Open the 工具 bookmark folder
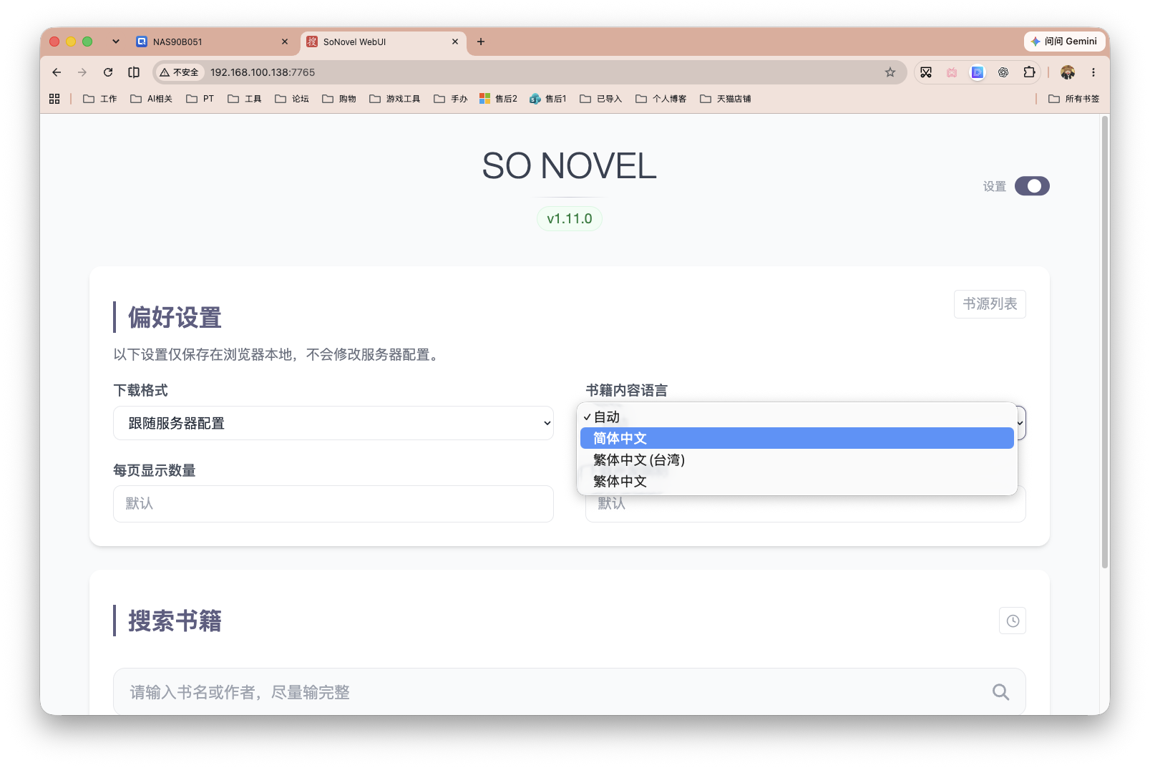1150x768 pixels. [244, 99]
